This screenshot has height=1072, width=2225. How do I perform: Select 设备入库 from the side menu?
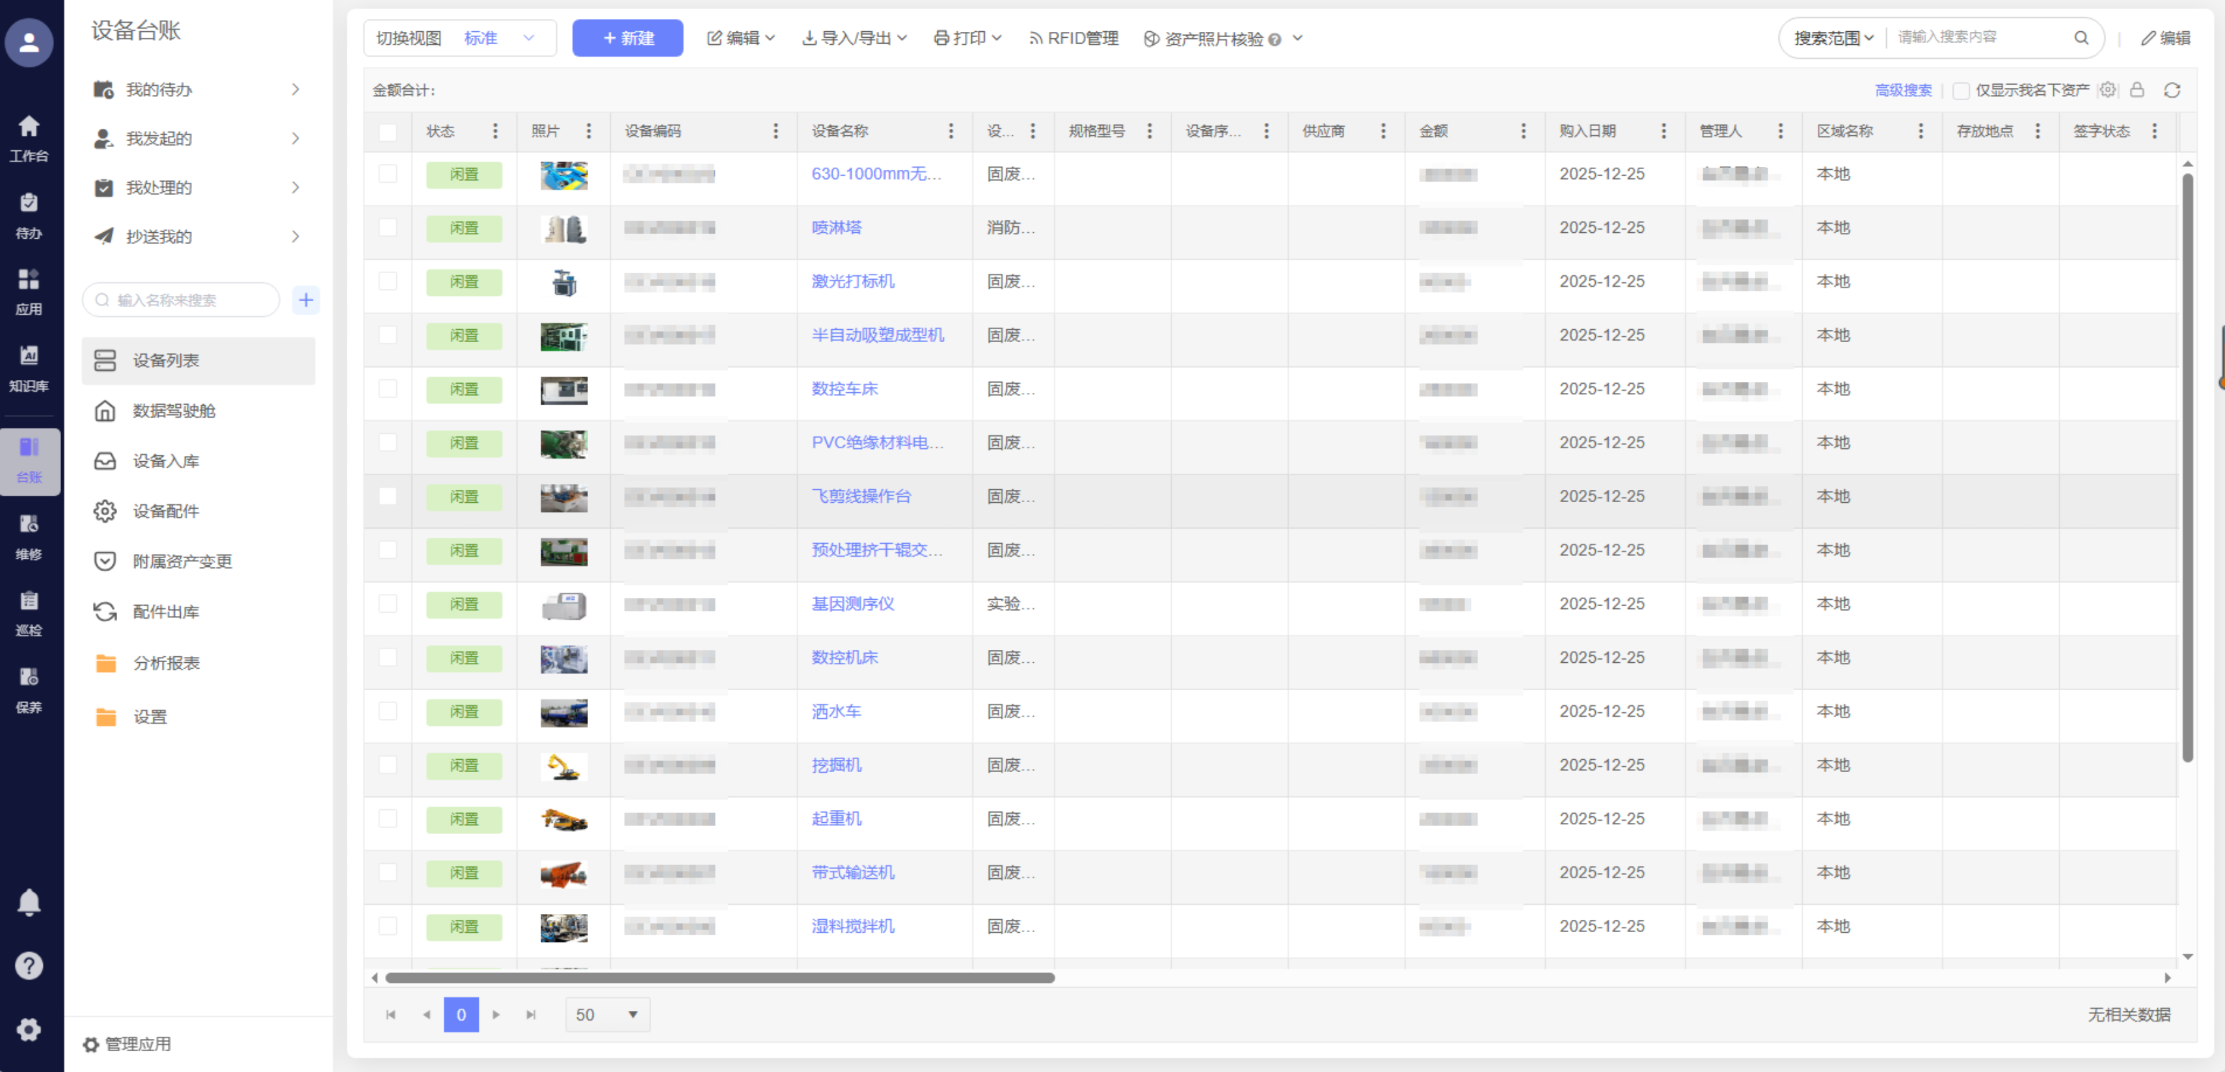click(x=166, y=461)
